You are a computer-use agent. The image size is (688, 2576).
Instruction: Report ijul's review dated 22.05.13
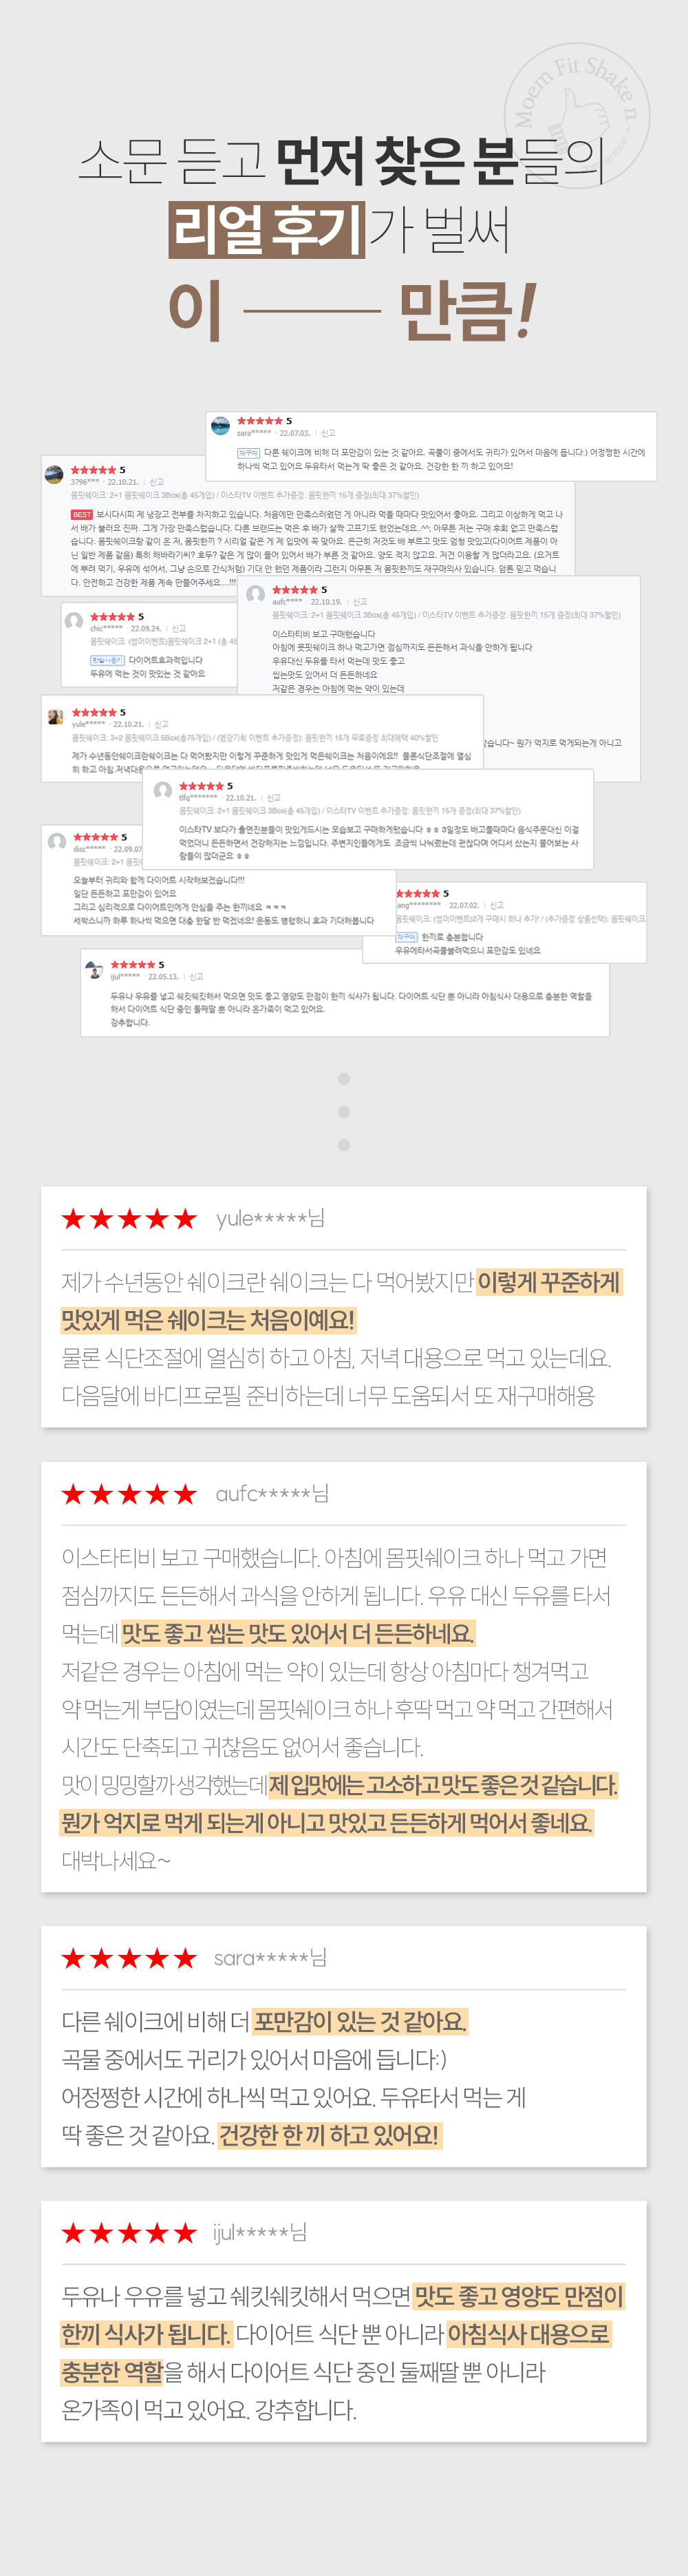195,976
